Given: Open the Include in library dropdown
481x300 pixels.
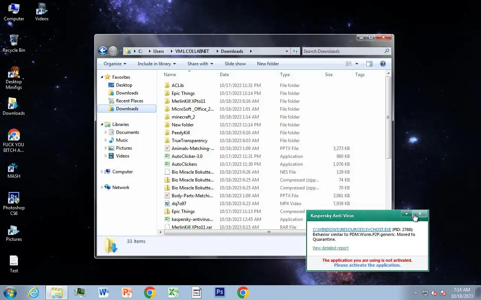Looking at the screenshot, I should point(157,64).
